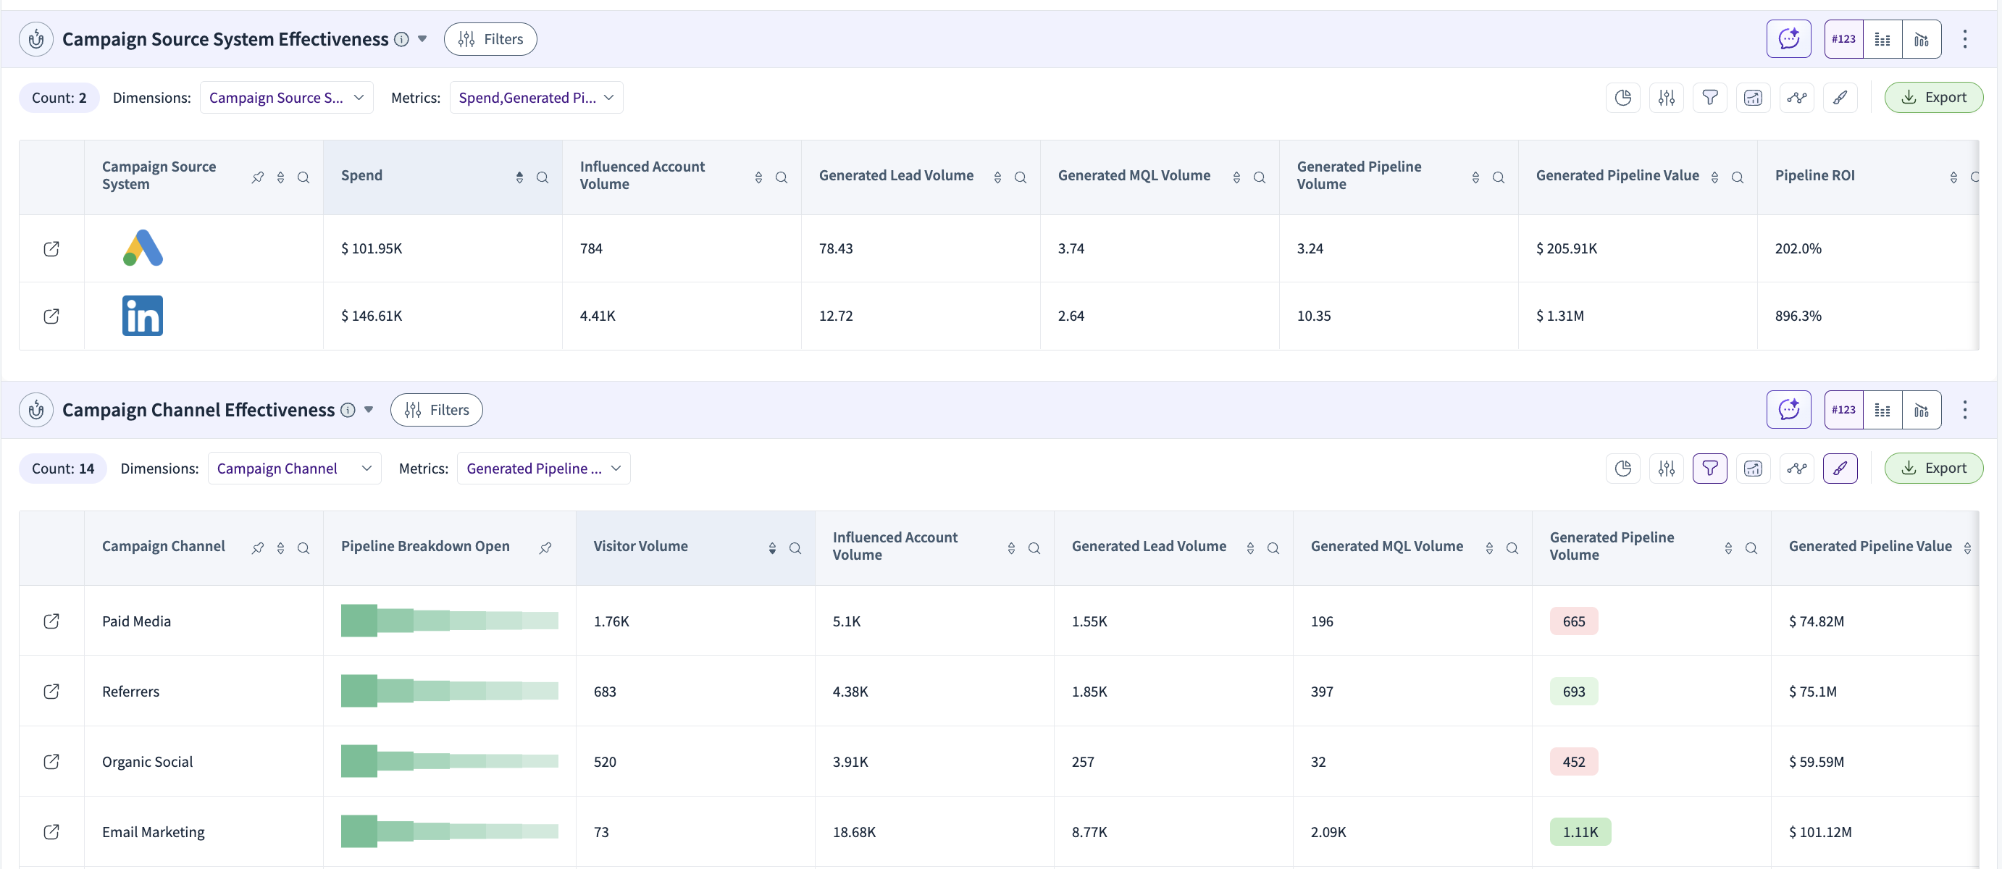Image resolution: width=2002 pixels, height=869 pixels.
Task: Click trend line icon in Source System toolbar
Action: (x=1796, y=98)
